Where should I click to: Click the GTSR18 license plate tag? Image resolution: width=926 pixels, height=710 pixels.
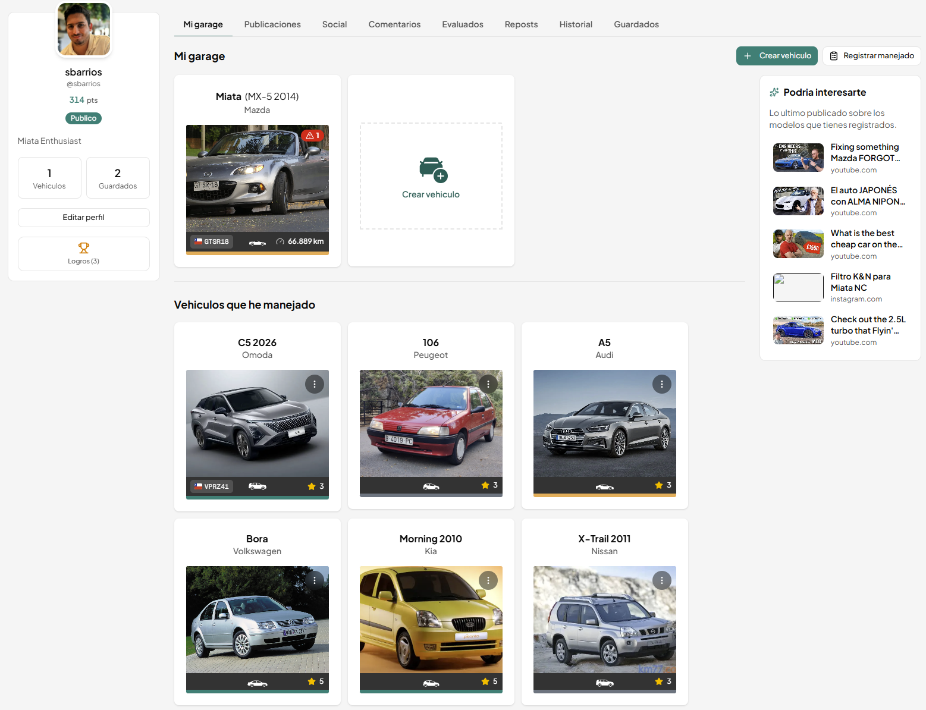(x=212, y=241)
